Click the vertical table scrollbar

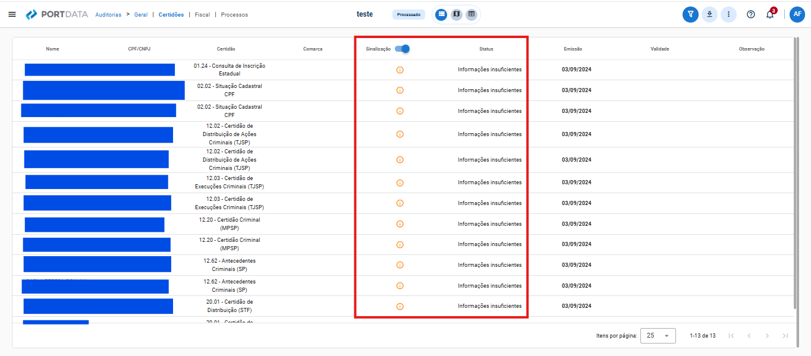pyautogui.click(x=796, y=172)
